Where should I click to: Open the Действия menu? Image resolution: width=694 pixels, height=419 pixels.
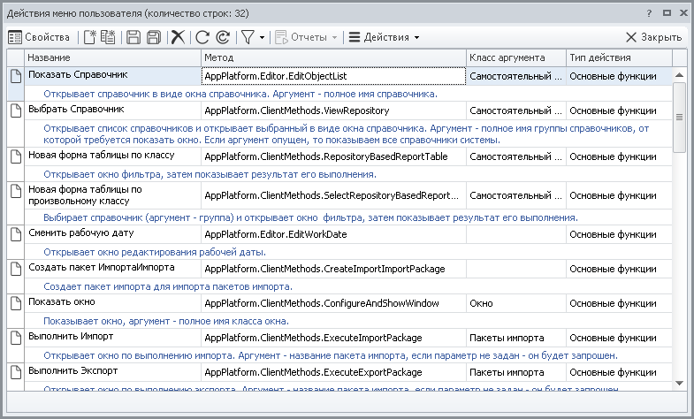click(383, 37)
